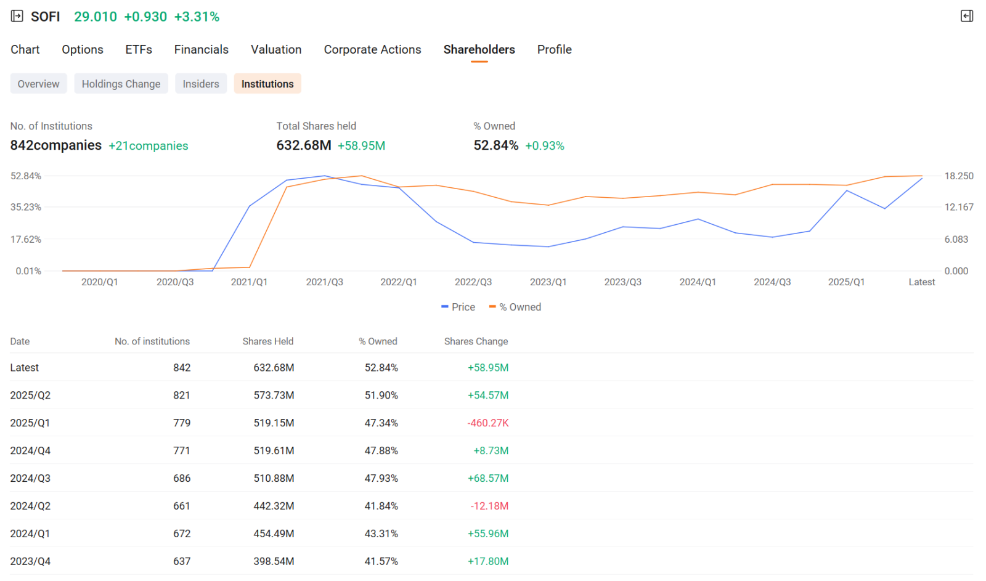The width and height of the screenshot is (986, 581).
Task: Click the 2023/Q1 label on chart axis
Action: point(548,282)
